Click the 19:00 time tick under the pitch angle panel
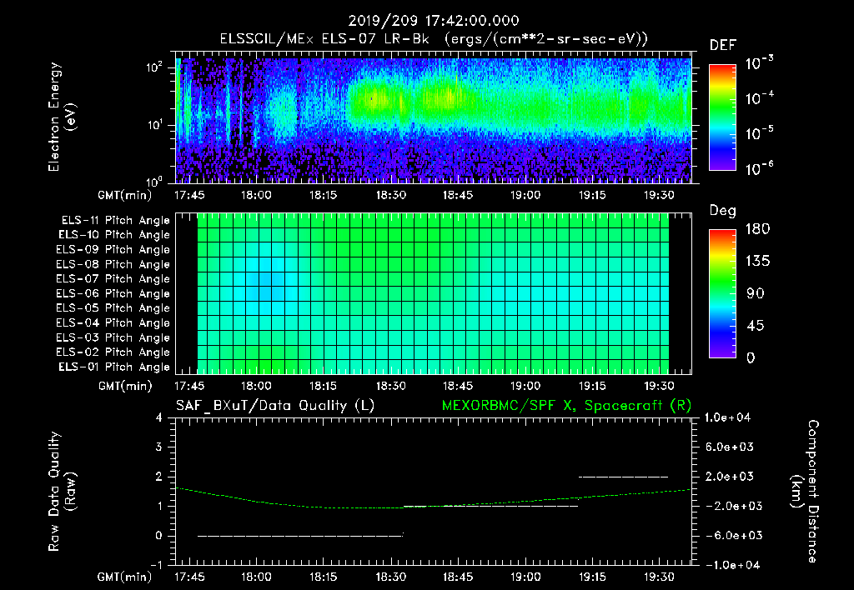The height and width of the screenshot is (590, 854). 525,386
